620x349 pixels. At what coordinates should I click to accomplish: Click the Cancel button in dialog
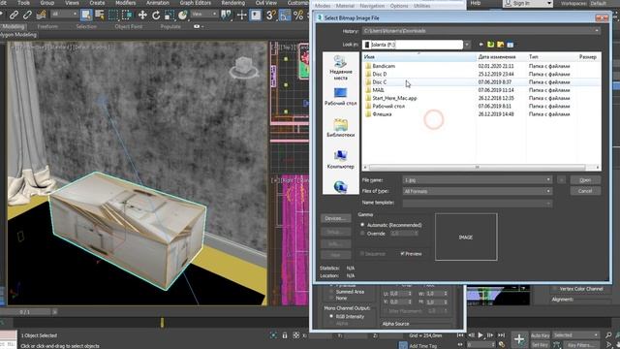tap(585, 191)
